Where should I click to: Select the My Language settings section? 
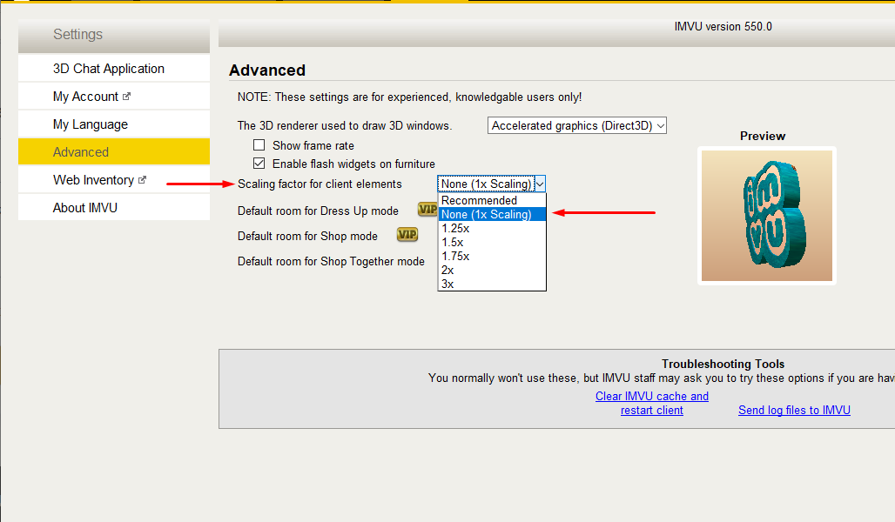click(x=113, y=124)
